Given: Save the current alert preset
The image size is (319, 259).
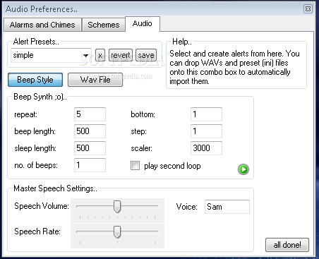Looking at the screenshot, I should coord(146,55).
